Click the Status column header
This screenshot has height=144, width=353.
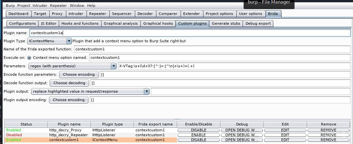click(x=26, y=124)
